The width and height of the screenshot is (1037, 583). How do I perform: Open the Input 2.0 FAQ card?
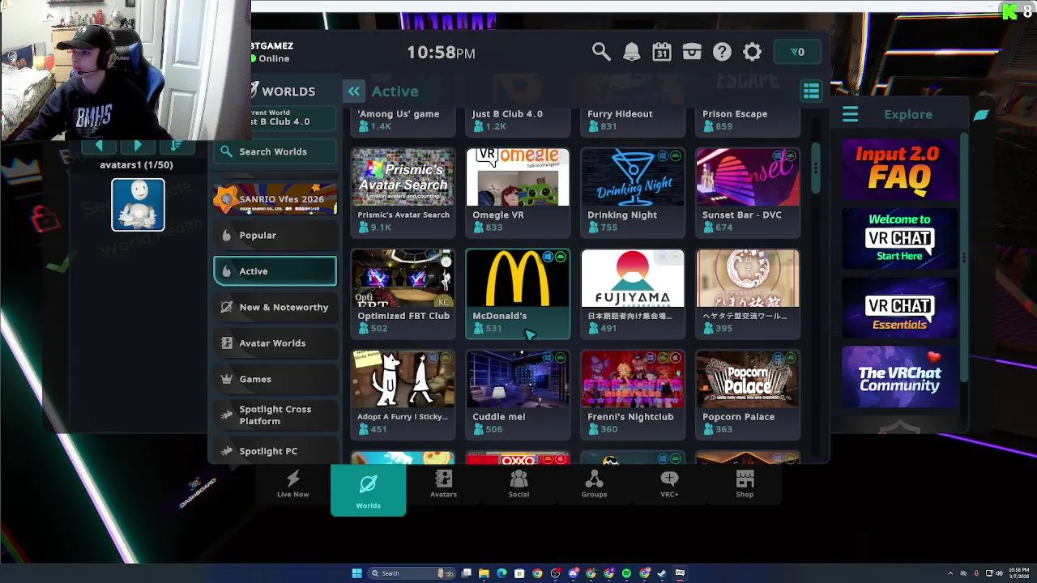pyautogui.click(x=899, y=169)
